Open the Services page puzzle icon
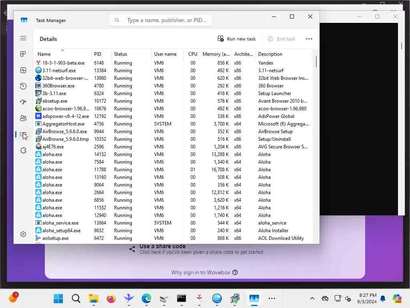The height and width of the screenshot is (308, 410). [x=23, y=150]
